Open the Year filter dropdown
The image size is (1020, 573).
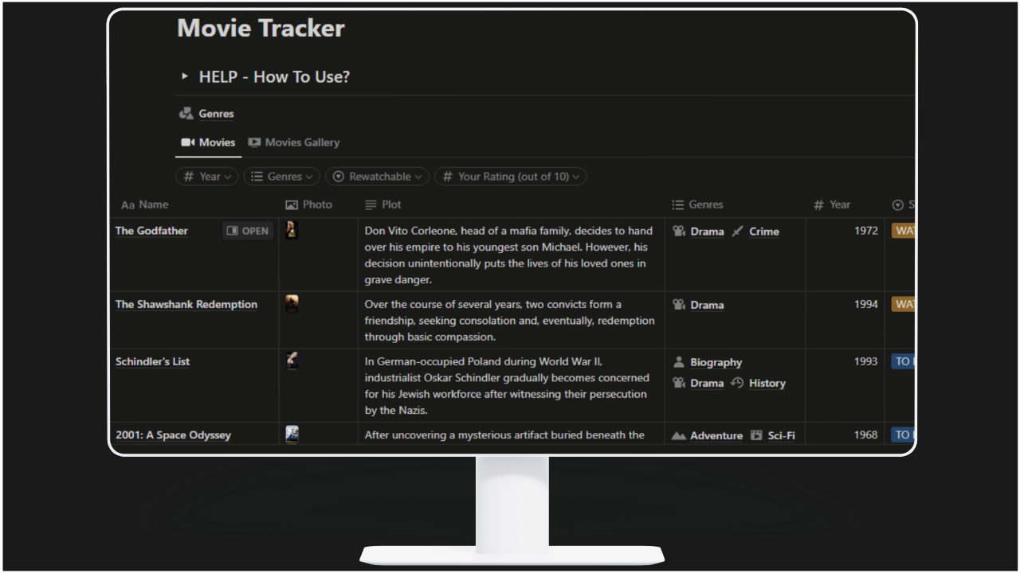tap(206, 176)
